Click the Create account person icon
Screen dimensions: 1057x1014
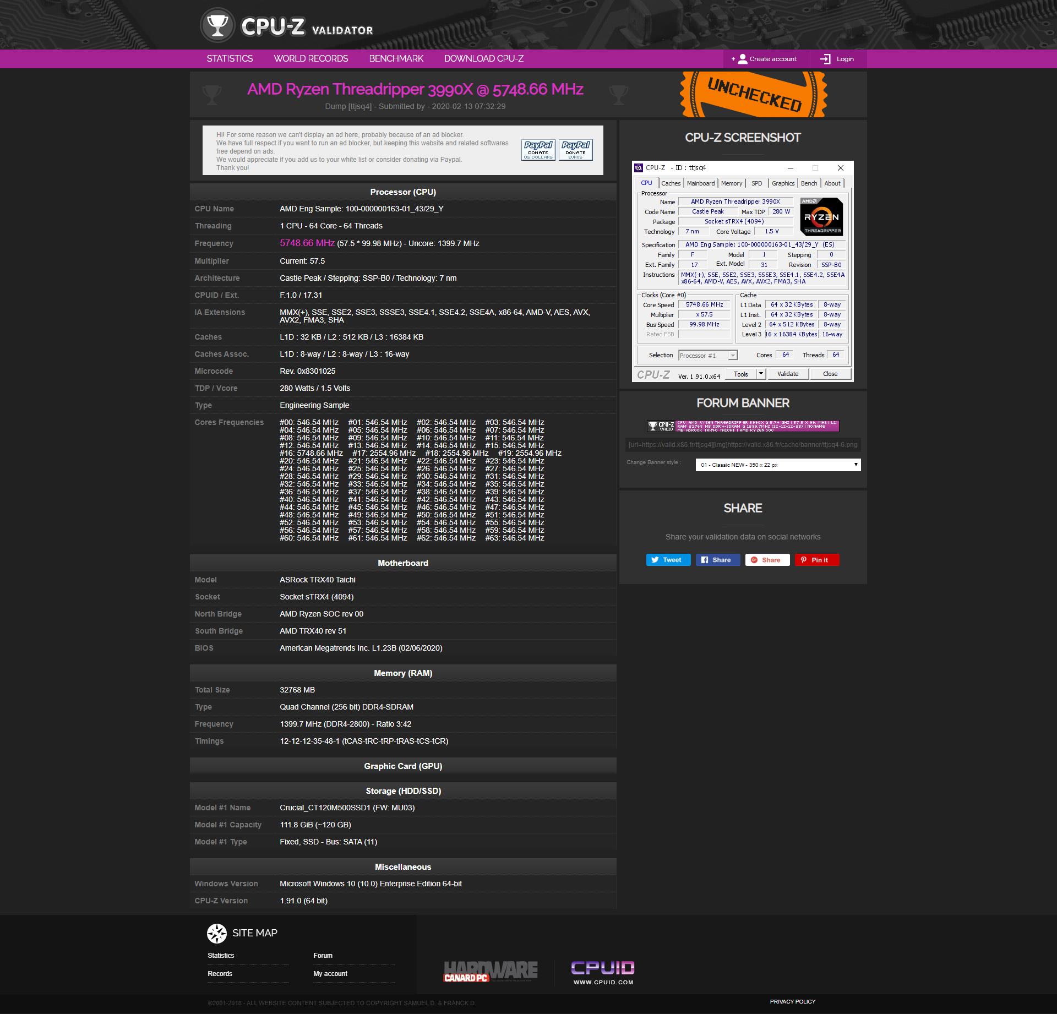[x=743, y=59]
